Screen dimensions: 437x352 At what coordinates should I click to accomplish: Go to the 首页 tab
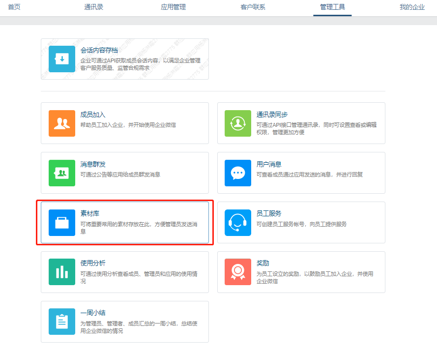pos(14,7)
